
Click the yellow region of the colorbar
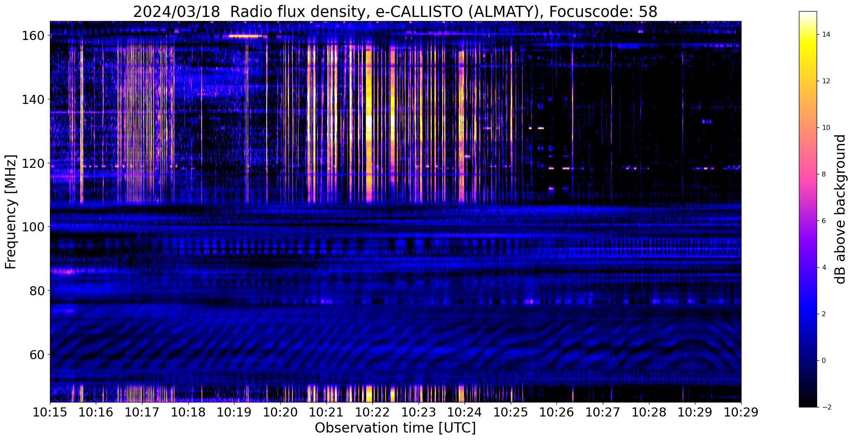coord(808,45)
